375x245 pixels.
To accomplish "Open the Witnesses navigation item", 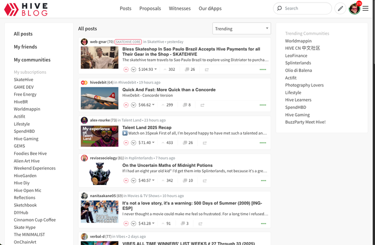I will pyautogui.click(x=180, y=8).
